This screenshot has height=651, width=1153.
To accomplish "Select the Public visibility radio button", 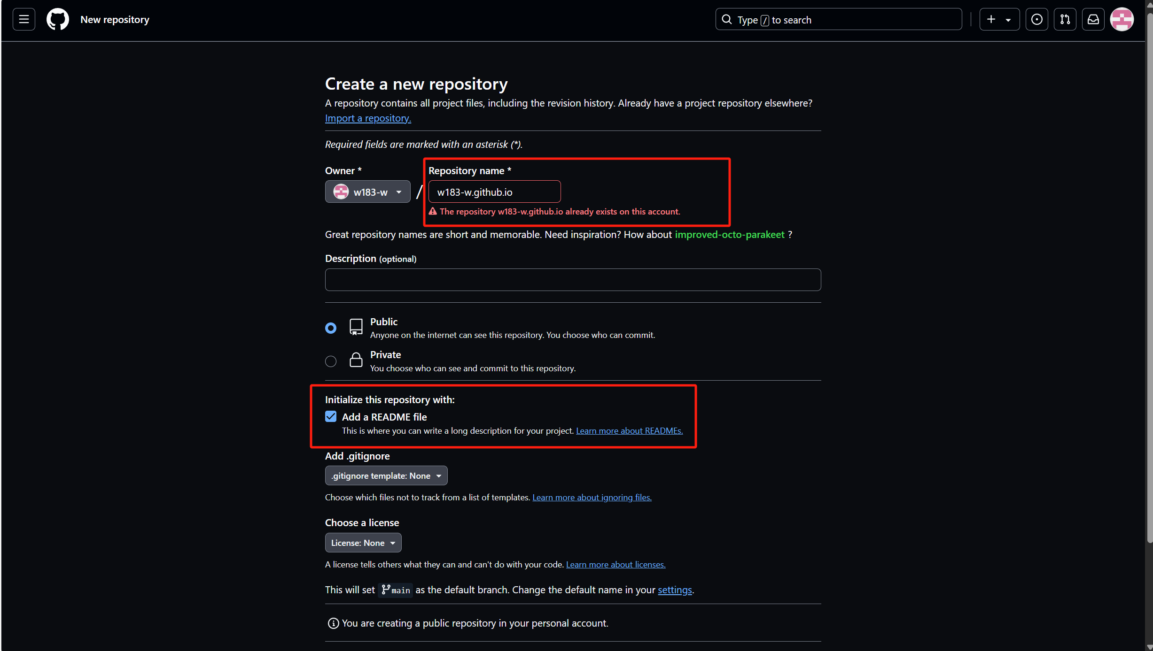I will 331,328.
